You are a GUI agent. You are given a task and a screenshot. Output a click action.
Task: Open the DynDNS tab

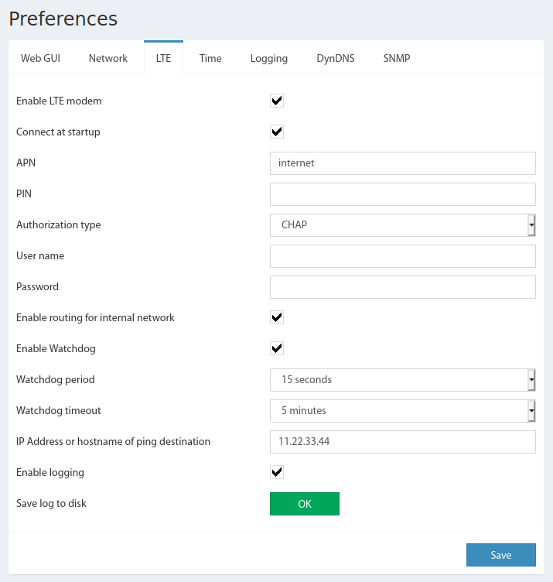pyautogui.click(x=336, y=58)
